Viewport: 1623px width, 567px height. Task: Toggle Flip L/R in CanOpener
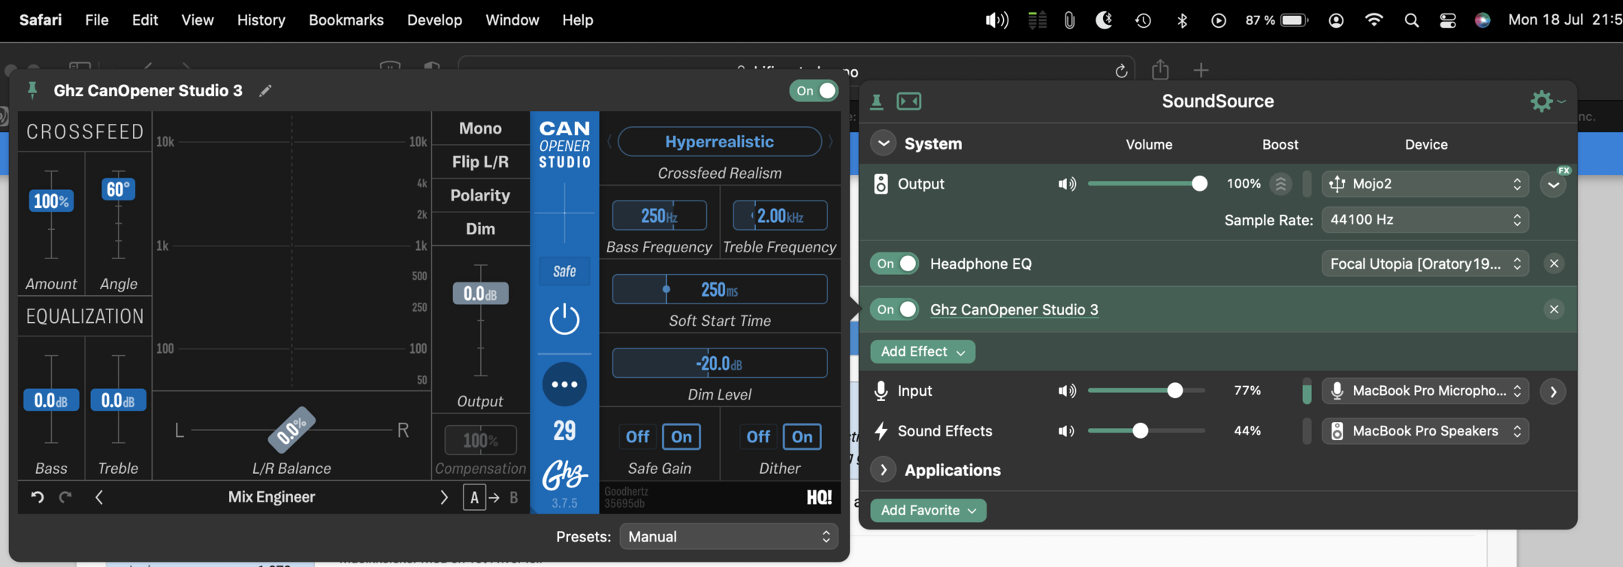click(x=480, y=161)
